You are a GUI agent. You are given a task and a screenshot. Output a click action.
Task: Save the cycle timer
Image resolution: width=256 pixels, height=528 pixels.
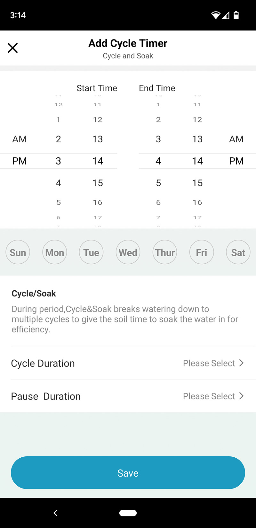coord(128,473)
